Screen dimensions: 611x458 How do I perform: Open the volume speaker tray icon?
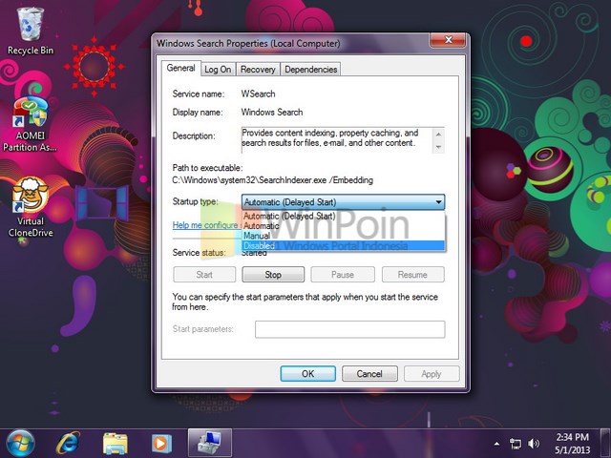click(x=534, y=444)
